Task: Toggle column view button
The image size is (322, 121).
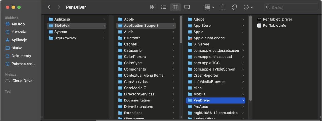Action: click(x=175, y=7)
